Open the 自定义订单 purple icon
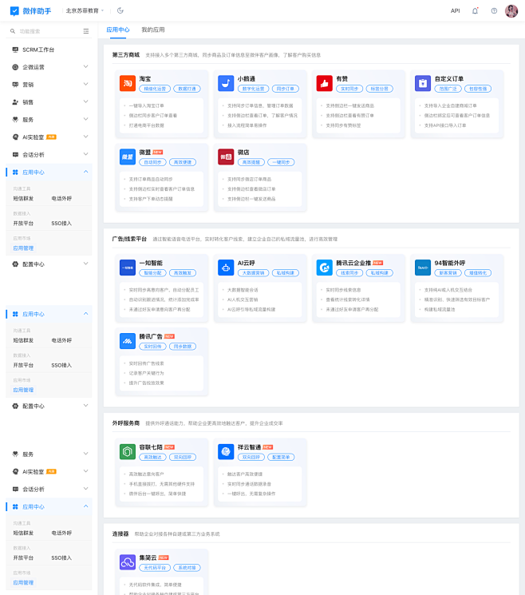The width and height of the screenshot is (525, 595). [423, 84]
